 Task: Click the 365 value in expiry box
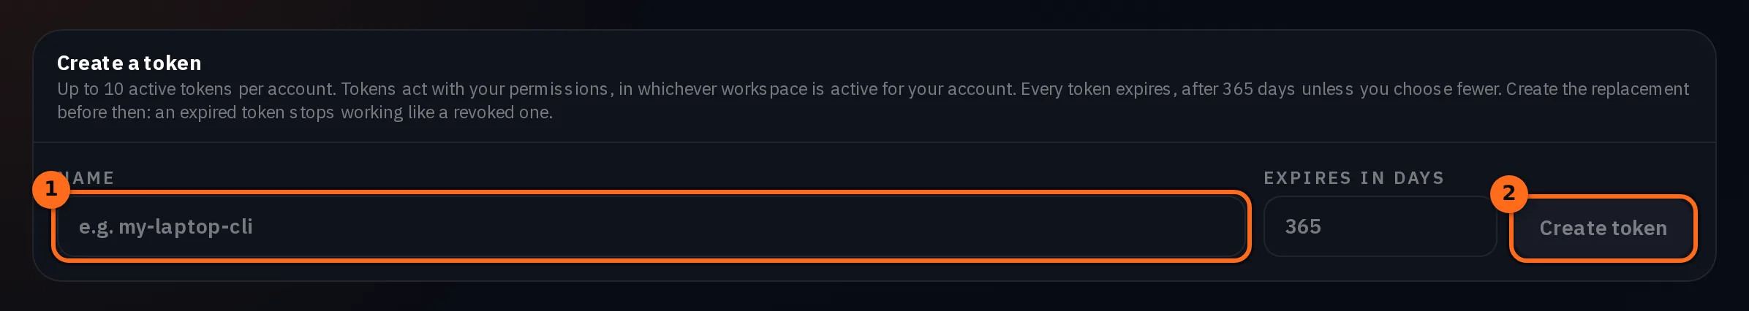(1303, 226)
